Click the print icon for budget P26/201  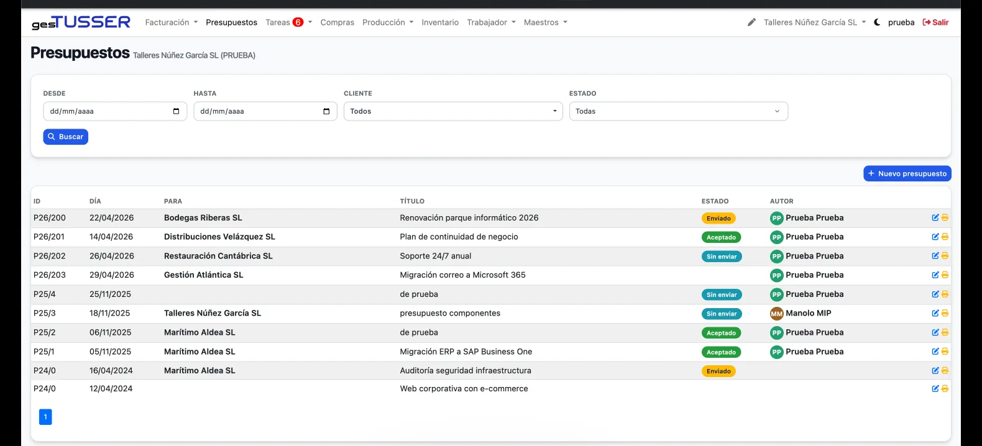(x=945, y=237)
